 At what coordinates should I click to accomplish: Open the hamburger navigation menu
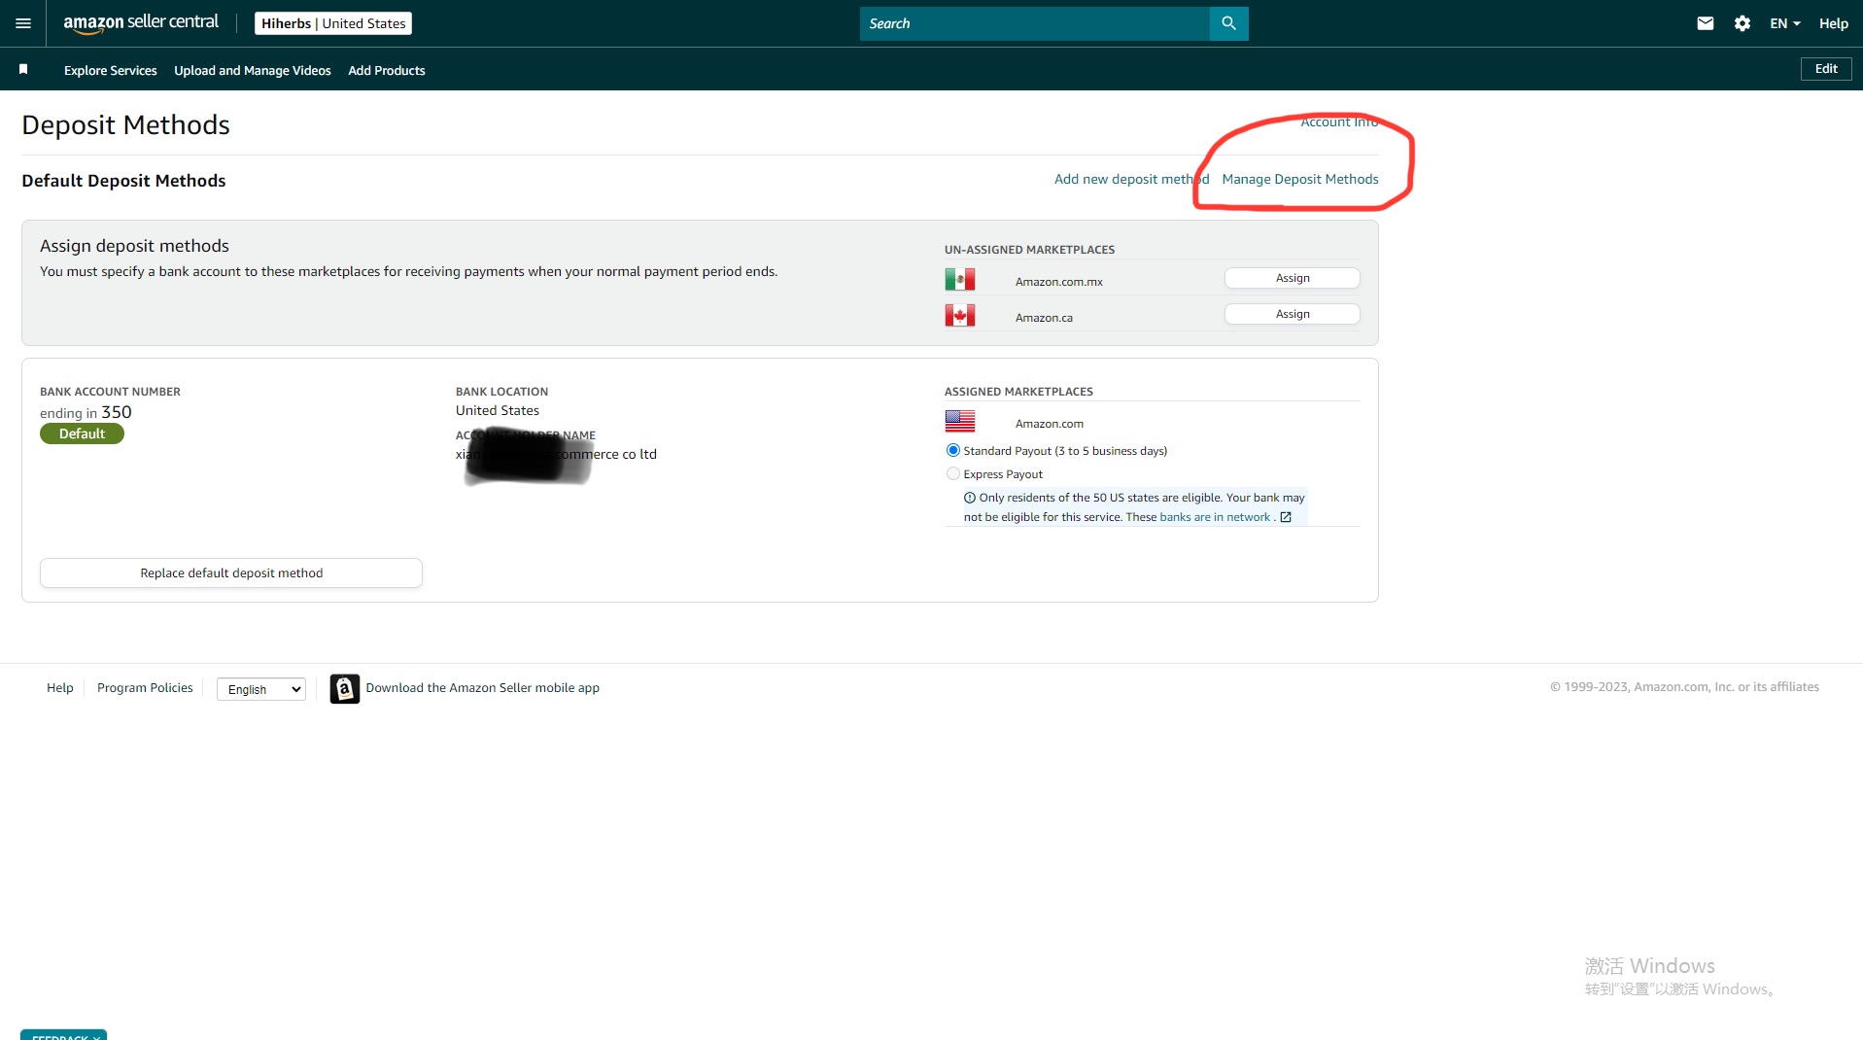[23, 23]
